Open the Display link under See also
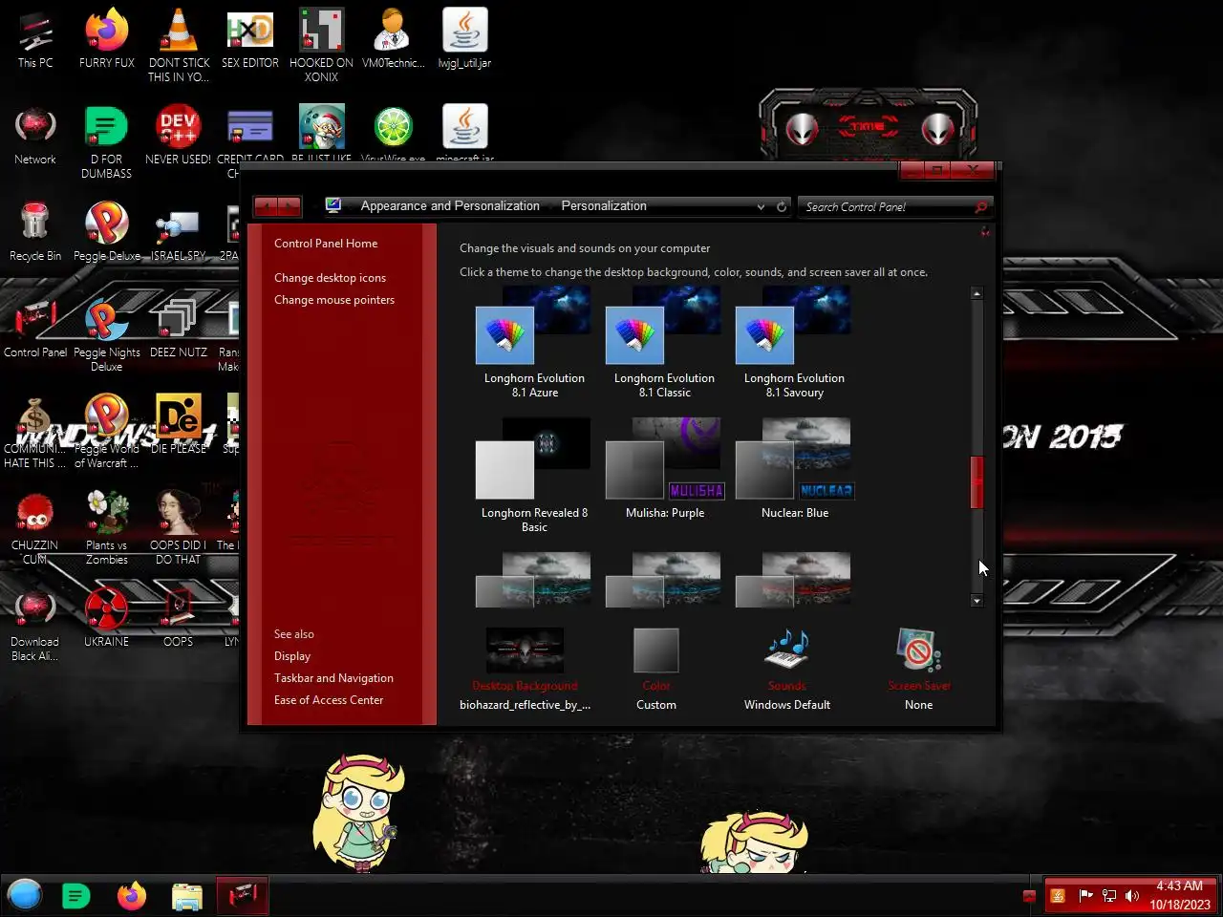1223x917 pixels. (292, 656)
